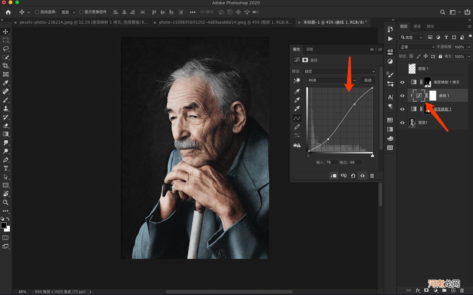
Task: Select the Zoom tool
Action: [x=6, y=202]
